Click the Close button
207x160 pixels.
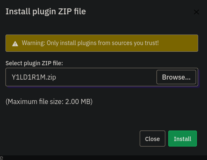pos(152,139)
